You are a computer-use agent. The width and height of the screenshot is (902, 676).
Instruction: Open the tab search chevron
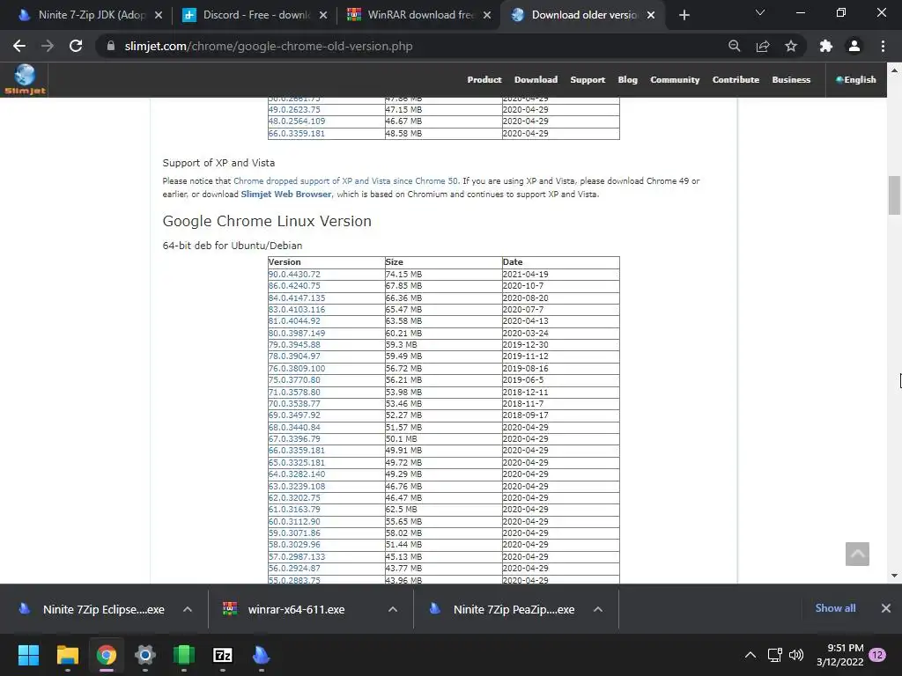(x=760, y=12)
